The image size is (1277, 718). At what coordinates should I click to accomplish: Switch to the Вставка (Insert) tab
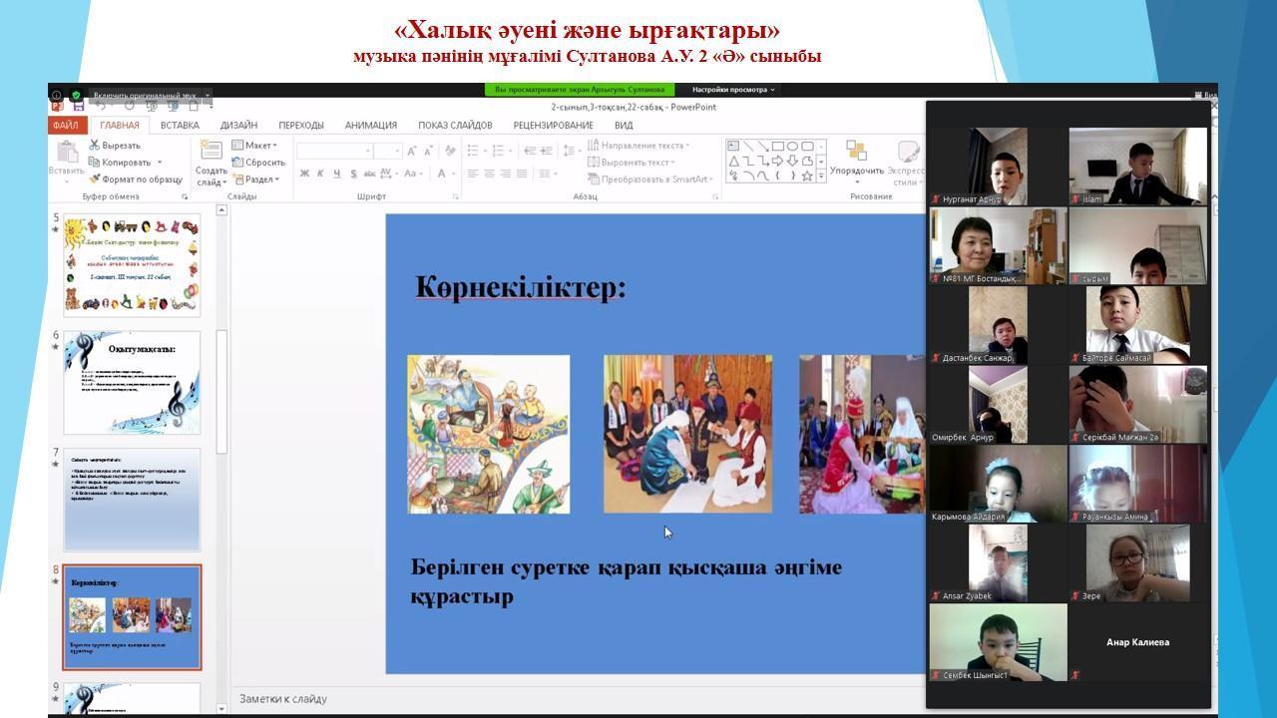click(180, 126)
